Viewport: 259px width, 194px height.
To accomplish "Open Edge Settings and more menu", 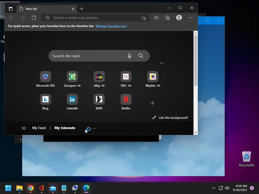I will [x=191, y=18].
